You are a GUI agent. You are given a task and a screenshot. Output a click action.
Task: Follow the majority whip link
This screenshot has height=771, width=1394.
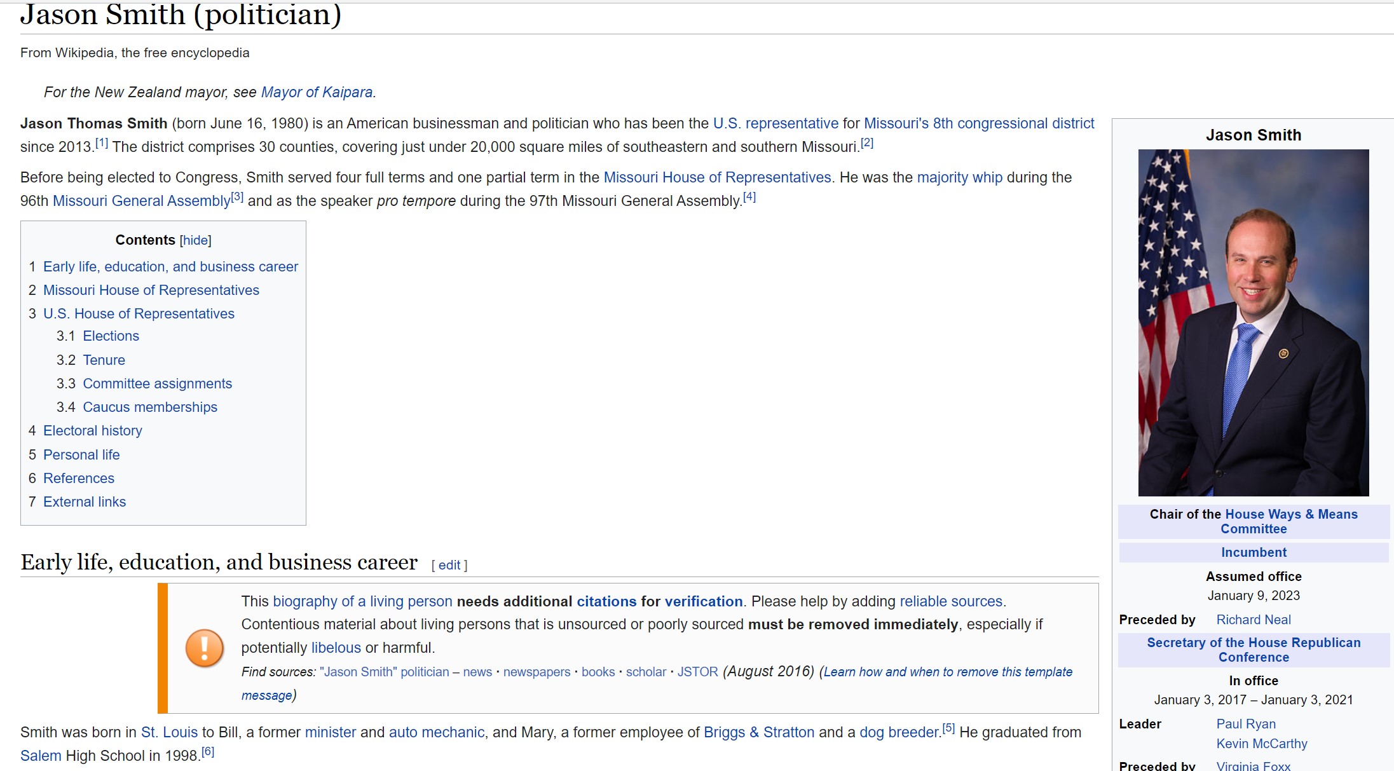coord(959,177)
